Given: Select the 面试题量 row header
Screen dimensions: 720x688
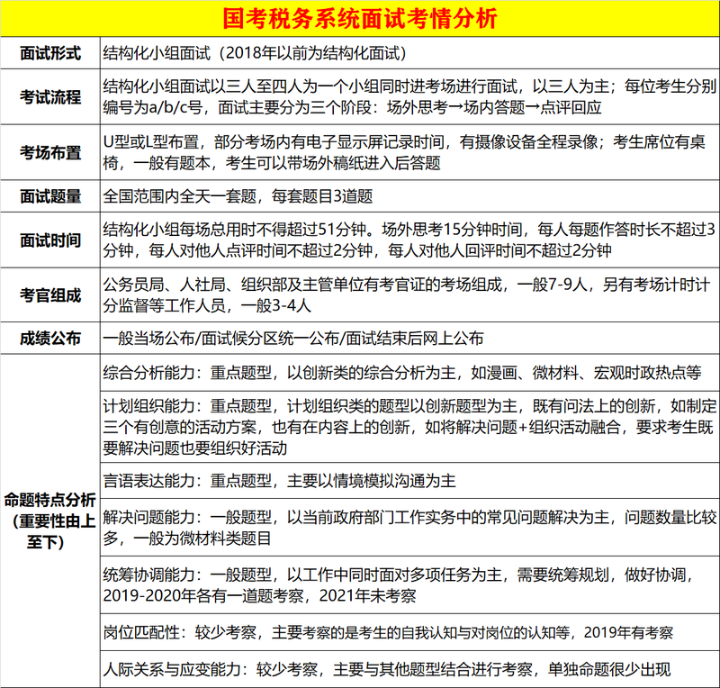Looking at the screenshot, I should coord(49,195).
